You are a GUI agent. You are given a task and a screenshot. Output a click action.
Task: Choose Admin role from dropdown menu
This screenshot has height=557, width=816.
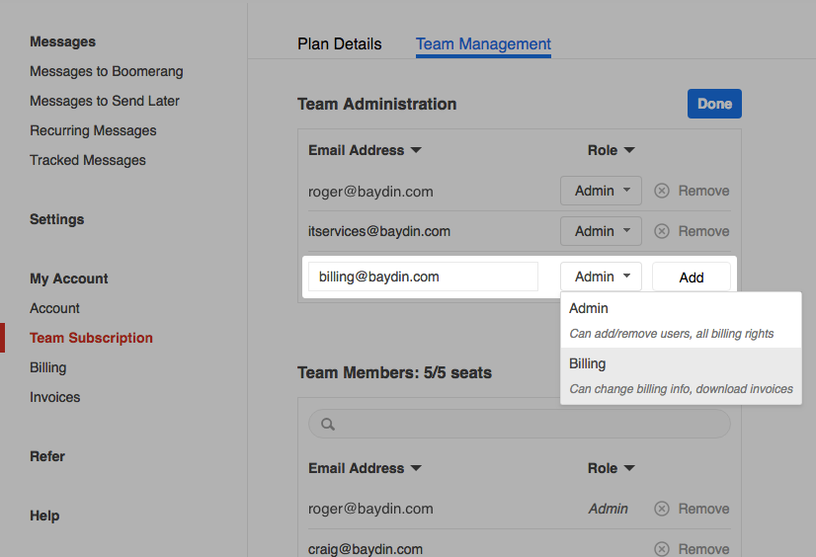[x=681, y=320]
